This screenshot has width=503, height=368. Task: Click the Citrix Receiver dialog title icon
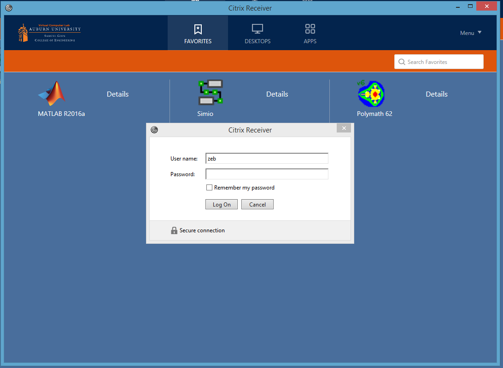coord(154,130)
